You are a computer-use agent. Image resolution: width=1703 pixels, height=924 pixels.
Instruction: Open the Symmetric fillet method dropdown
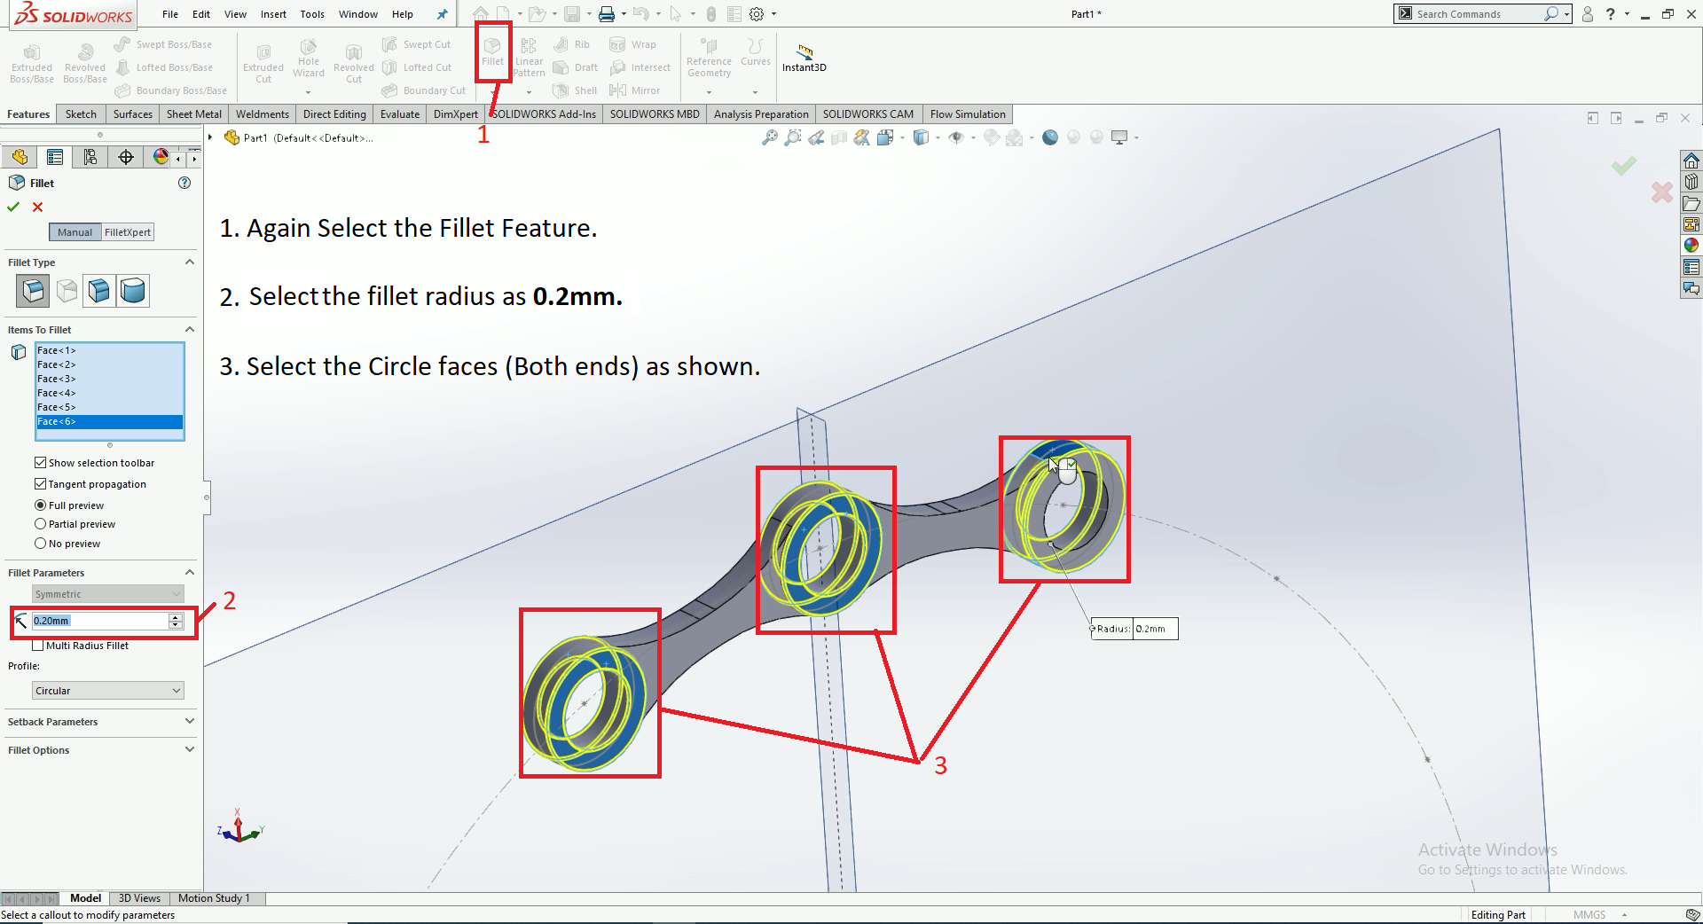[108, 594]
